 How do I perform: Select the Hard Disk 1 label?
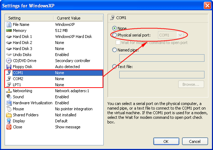tap(22, 37)
